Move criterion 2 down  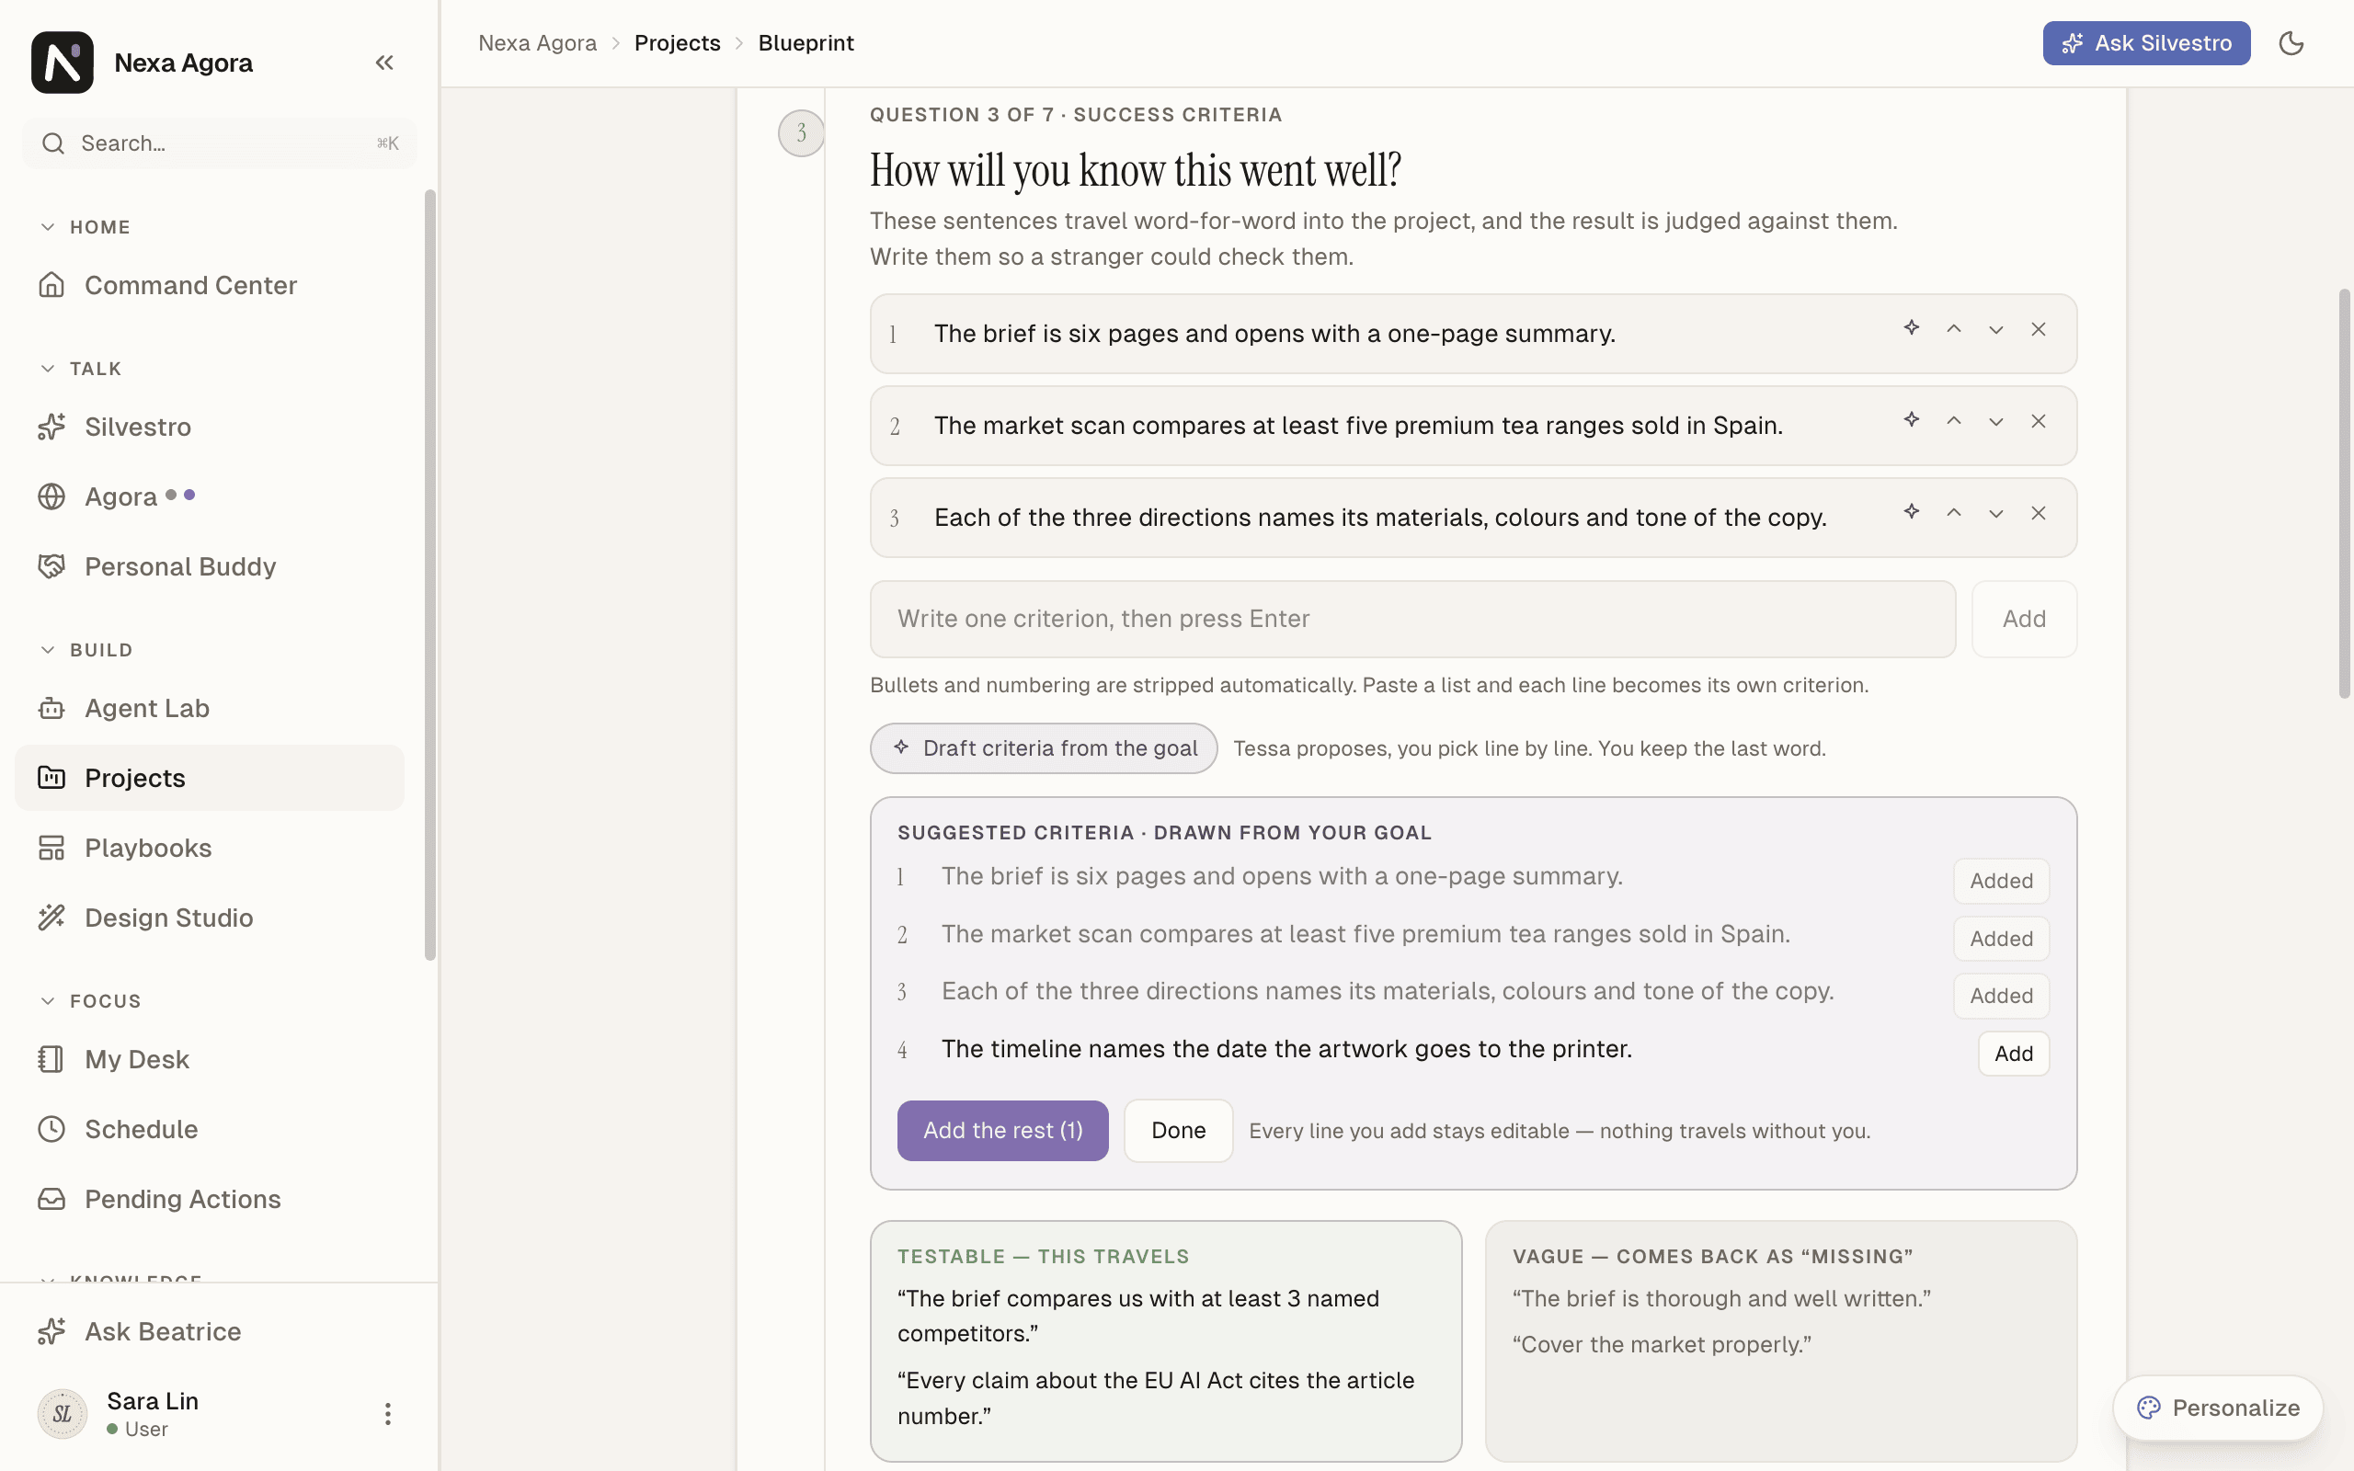[x=1996, y=421]
